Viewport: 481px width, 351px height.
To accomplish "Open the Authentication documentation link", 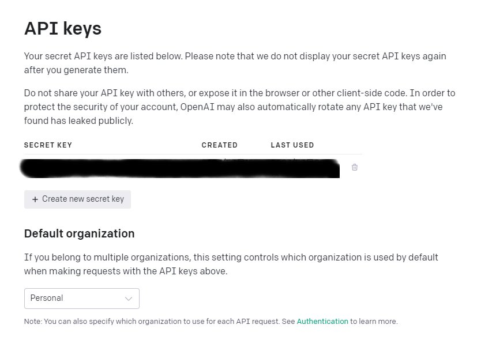I will pos(322,321).
